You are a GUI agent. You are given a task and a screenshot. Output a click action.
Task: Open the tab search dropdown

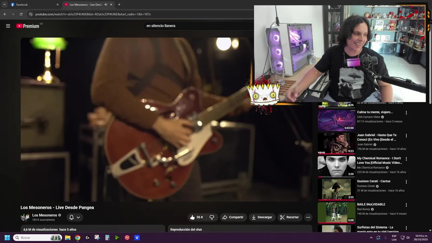coord(4,5)
